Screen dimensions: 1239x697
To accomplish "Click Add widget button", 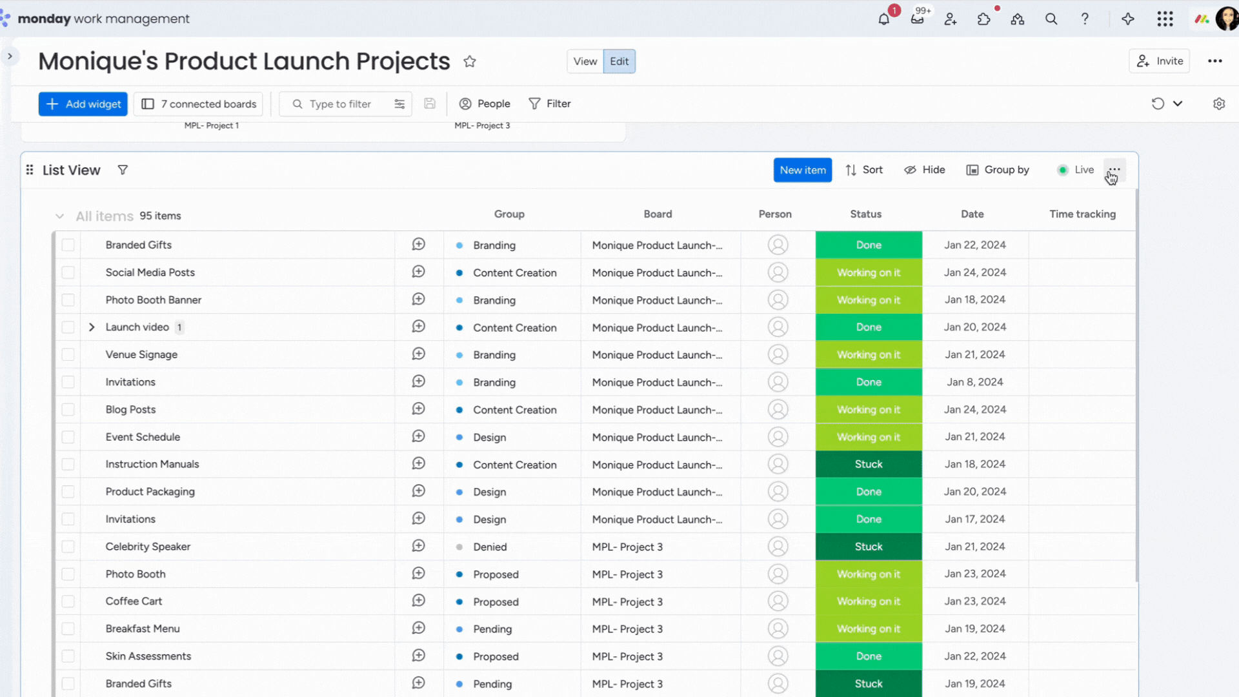I will tap(83, 104).
